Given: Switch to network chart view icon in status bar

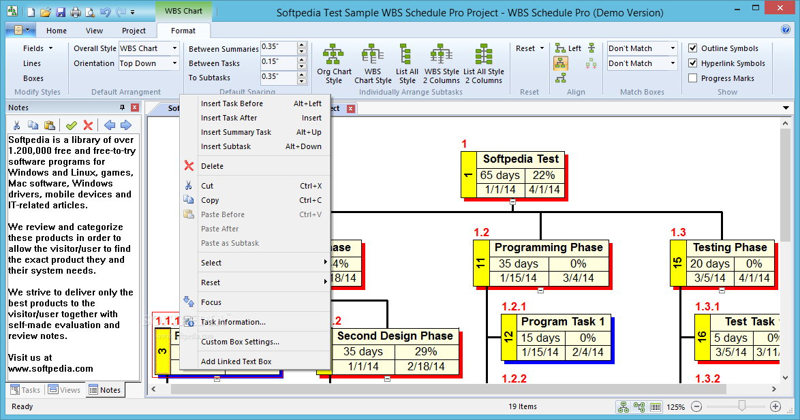Looking at the screenshot, I should pyautogui.click(x=639, y=407).
